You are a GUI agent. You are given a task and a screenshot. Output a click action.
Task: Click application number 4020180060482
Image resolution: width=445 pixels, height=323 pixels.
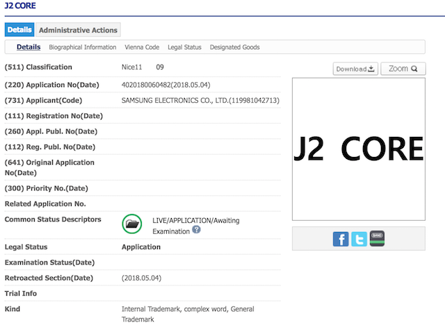(x=165, y=85)
